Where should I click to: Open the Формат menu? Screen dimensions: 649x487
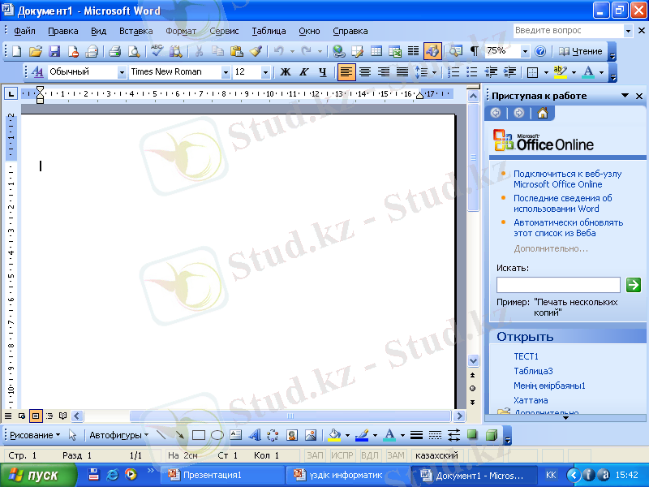[x=181, y=31]
